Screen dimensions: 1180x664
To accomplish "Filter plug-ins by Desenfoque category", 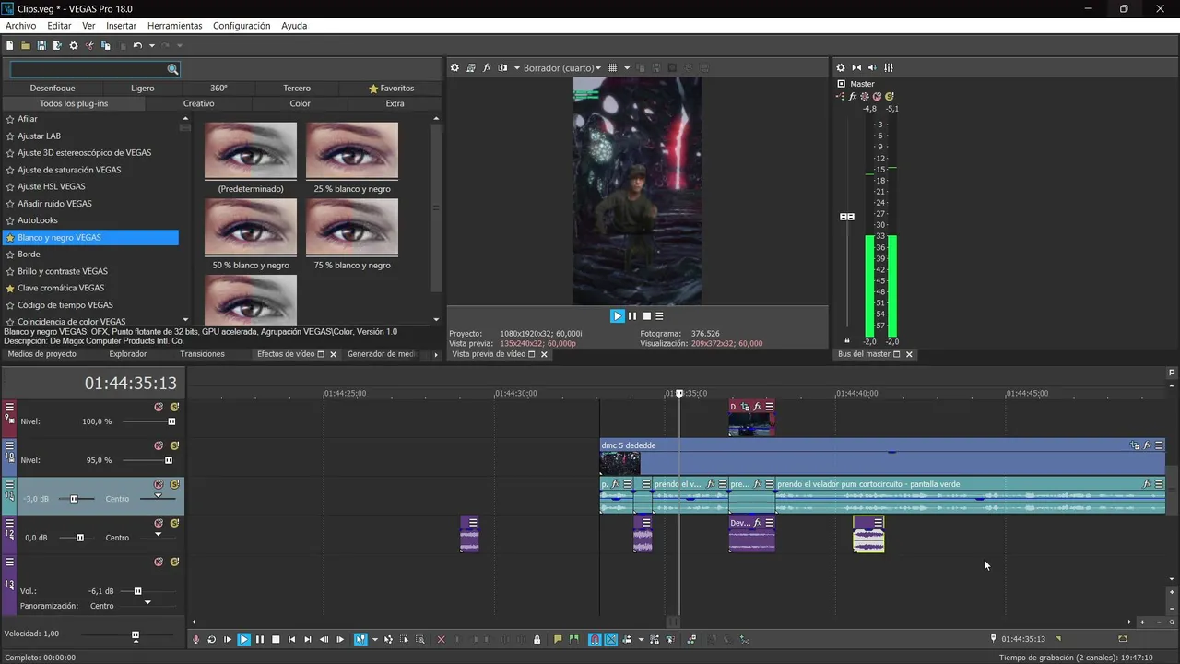I will pos(53,89).
